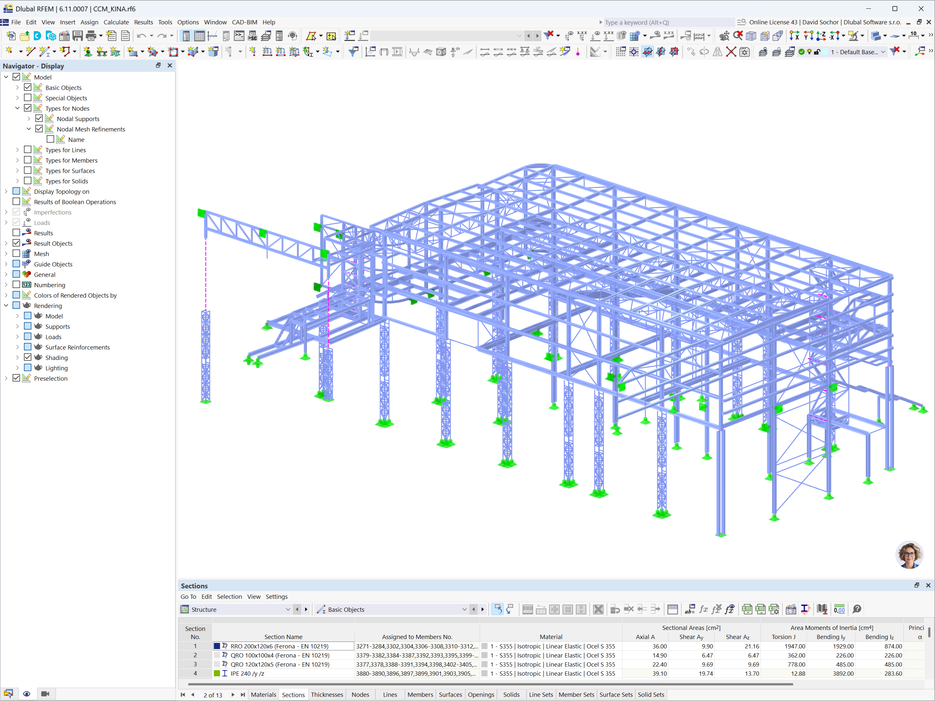Click the Go To menu in Sections panel
The height and width of the screenshot is (701, 935).
pyautogui.click(x=188, y=596)
